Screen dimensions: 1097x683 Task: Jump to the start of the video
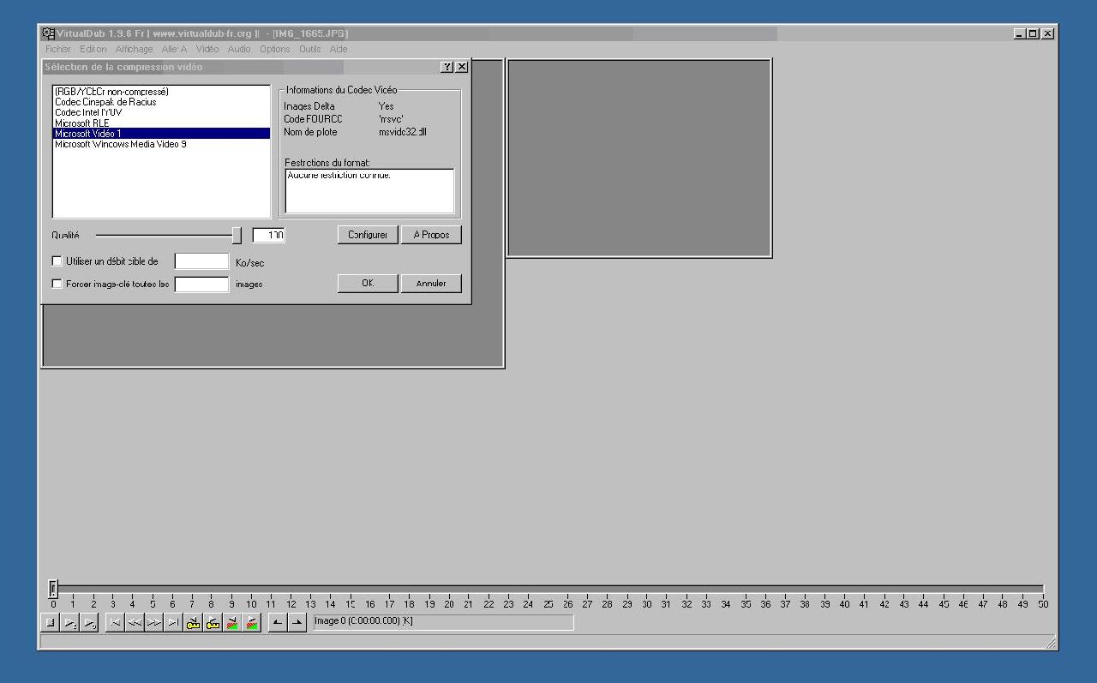pos(114,623)
